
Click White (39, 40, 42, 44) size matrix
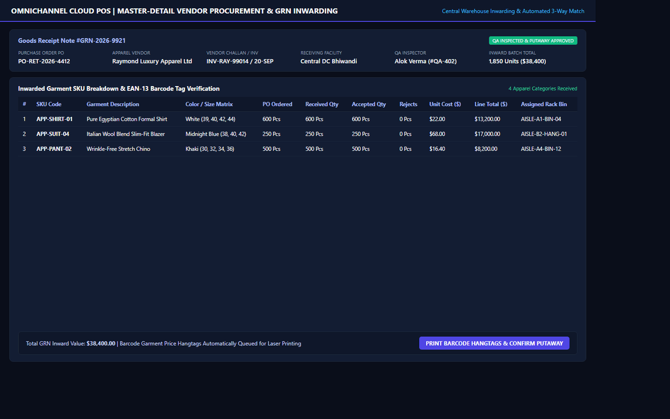(210, 119)
